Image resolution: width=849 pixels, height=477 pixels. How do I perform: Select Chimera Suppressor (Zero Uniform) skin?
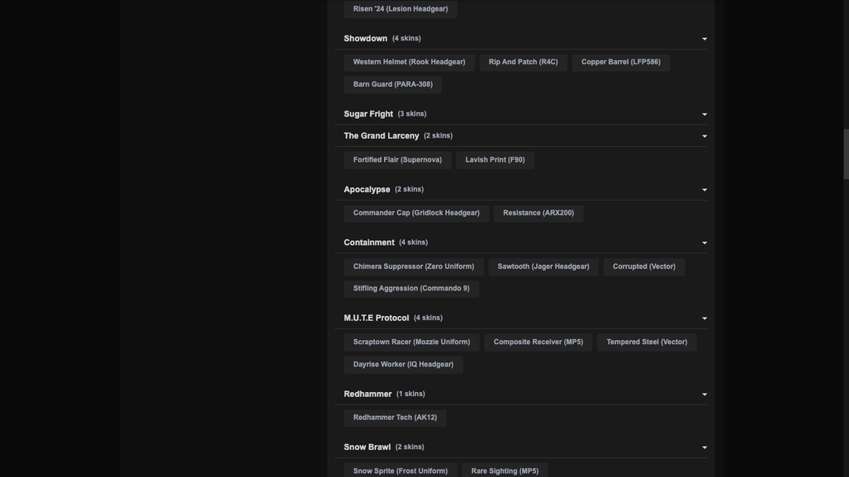tap(413, 267)
